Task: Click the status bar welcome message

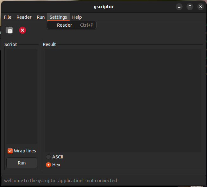Action: [x=60, y=181]
